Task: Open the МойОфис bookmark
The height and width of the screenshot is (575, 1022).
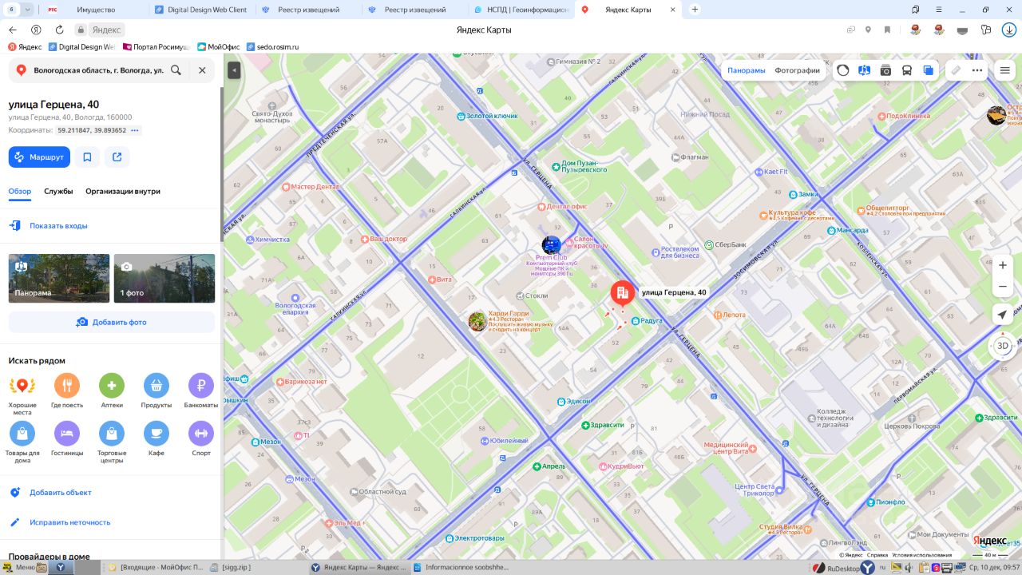Action: [x=219, y=47]
